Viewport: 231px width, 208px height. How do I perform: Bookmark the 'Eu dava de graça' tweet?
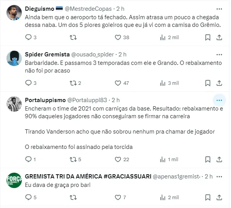coord(207,197)
